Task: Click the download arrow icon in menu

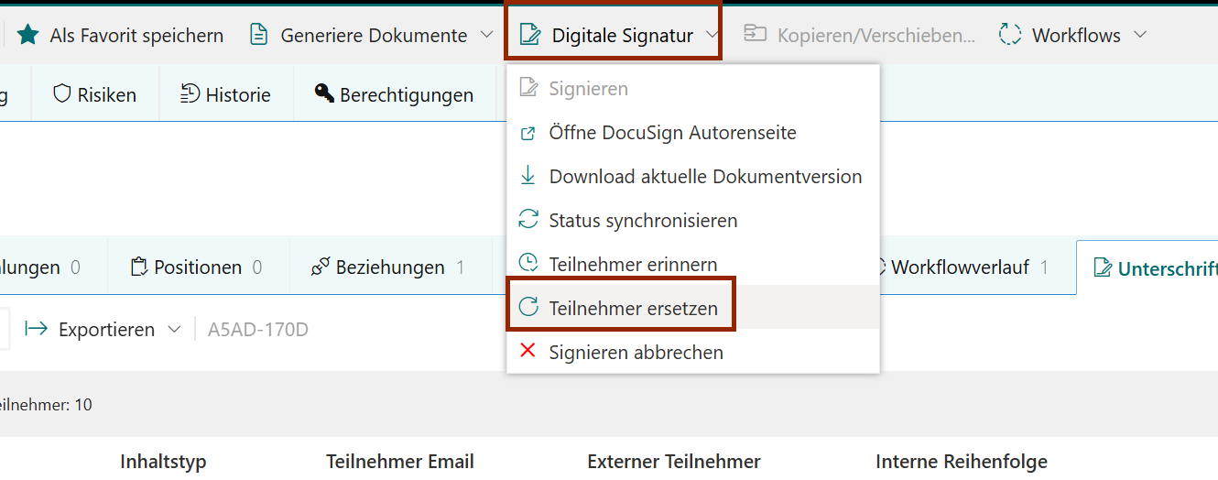Action: point(527,176)
